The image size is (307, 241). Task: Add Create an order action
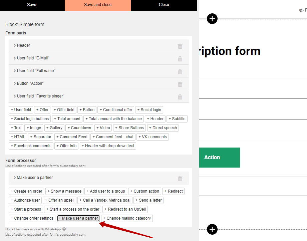click(x=26, y=191)
